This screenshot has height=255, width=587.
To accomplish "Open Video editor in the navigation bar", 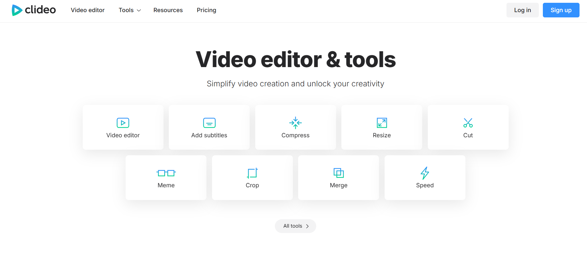I will point(88,10).
